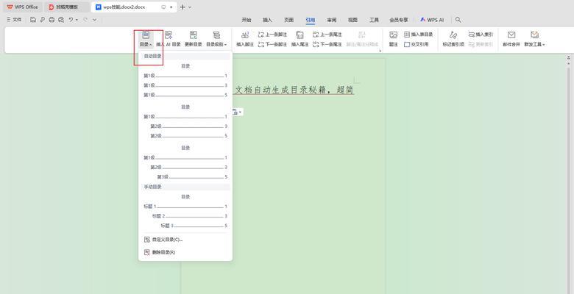Click the 标记索引项 icon

click(453, 35)
